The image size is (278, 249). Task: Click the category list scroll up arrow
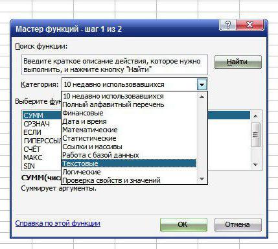pyautogui.click(x=202, y=97)
